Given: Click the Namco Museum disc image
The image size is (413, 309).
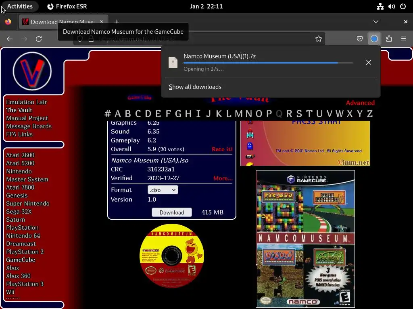Looking at the screenshot, I should click(x=172, y=256).
